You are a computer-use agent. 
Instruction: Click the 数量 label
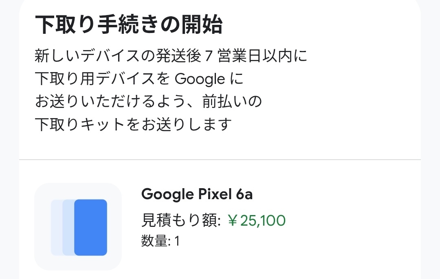coord(154,241)
